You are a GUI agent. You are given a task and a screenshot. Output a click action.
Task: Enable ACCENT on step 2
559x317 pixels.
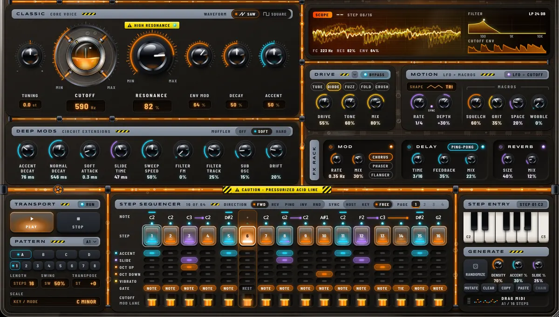(170, 253)
